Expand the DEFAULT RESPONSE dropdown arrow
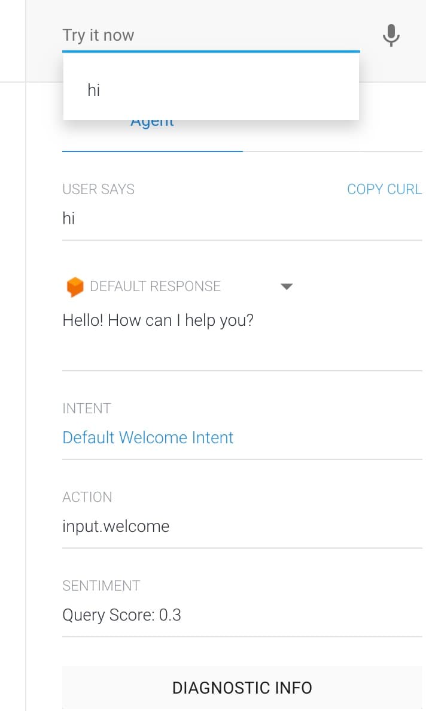This screenshot has height=711, width=426. (287, 286)
